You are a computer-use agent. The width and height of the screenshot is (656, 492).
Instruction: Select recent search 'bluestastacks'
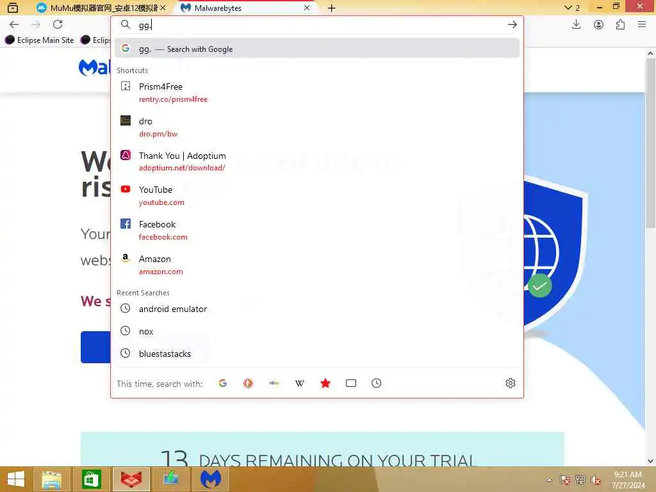point(316,354)
